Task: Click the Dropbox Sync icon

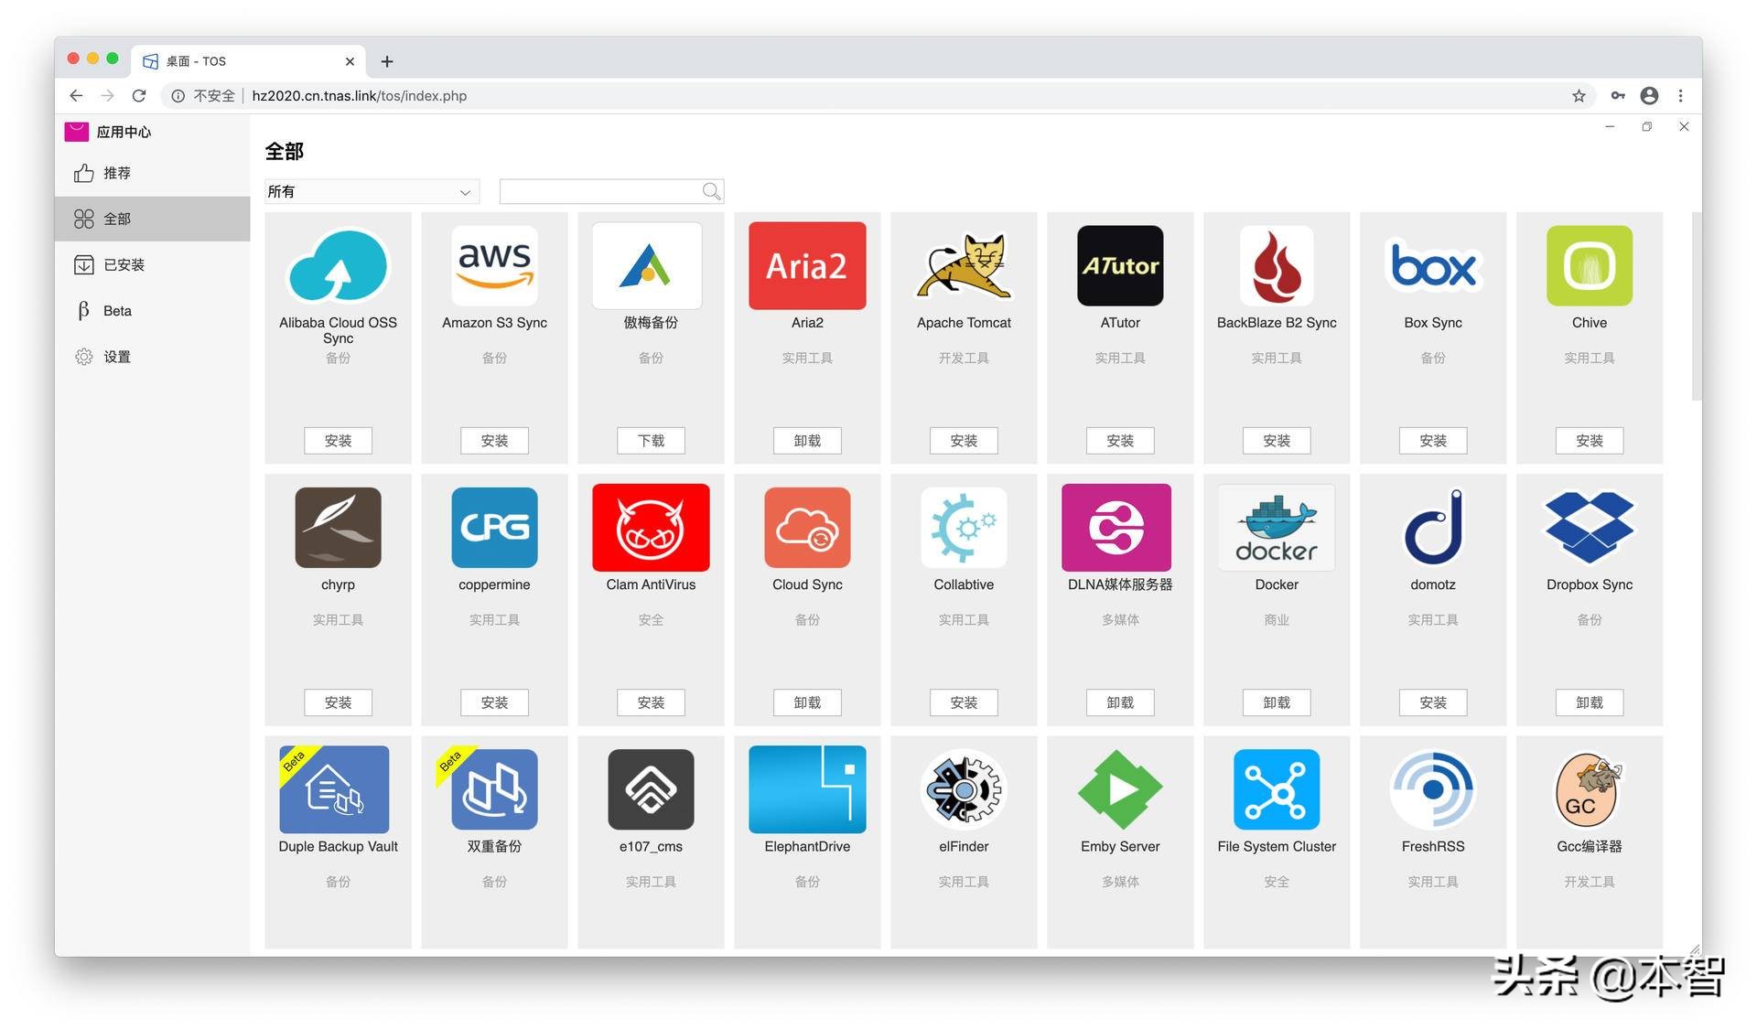Action: (x=1589, y=528)
